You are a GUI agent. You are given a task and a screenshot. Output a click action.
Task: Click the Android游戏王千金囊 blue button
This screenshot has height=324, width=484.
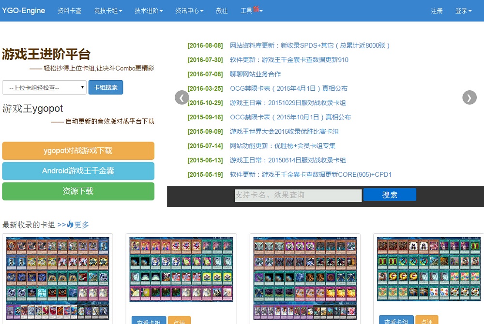tap(78, 171)
